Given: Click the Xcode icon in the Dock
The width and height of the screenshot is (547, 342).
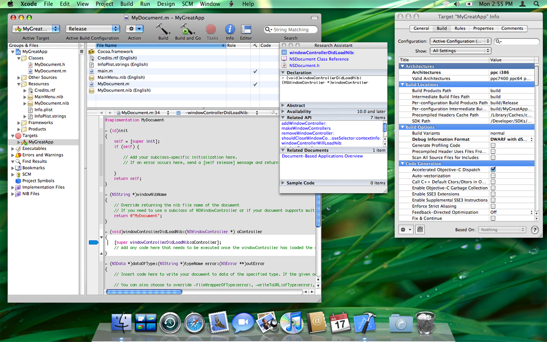Looking at the screenshot, I should pyautogui.click(x=365, y=322).
